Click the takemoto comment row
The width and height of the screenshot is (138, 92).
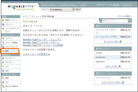coord(113,62)
